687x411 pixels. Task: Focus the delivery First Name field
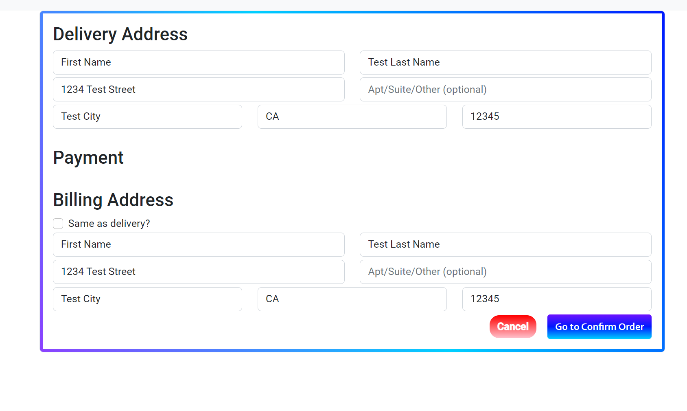pyautogui.click(x=199, y=62)
